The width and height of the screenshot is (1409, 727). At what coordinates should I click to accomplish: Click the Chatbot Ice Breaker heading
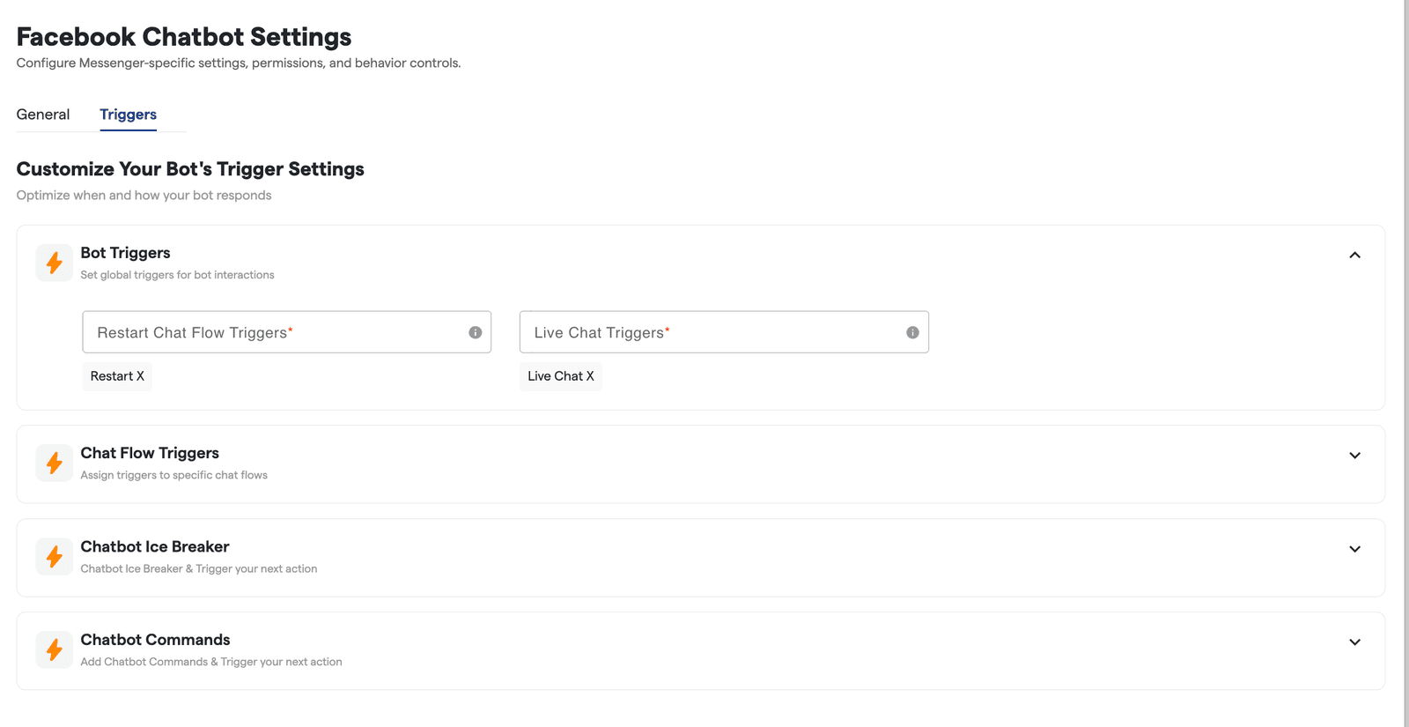tap(155, 546)
